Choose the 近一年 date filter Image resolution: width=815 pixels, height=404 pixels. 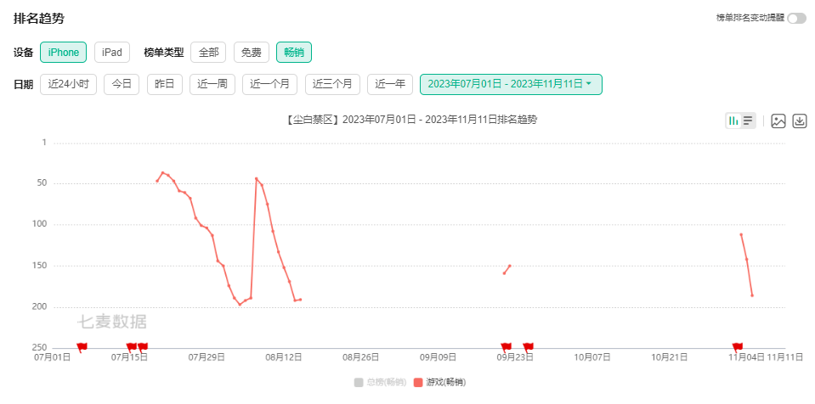coord(390,84)
